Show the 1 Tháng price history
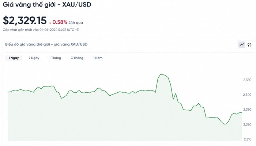Viewport: 256px width, 146px height. (55, 58)
